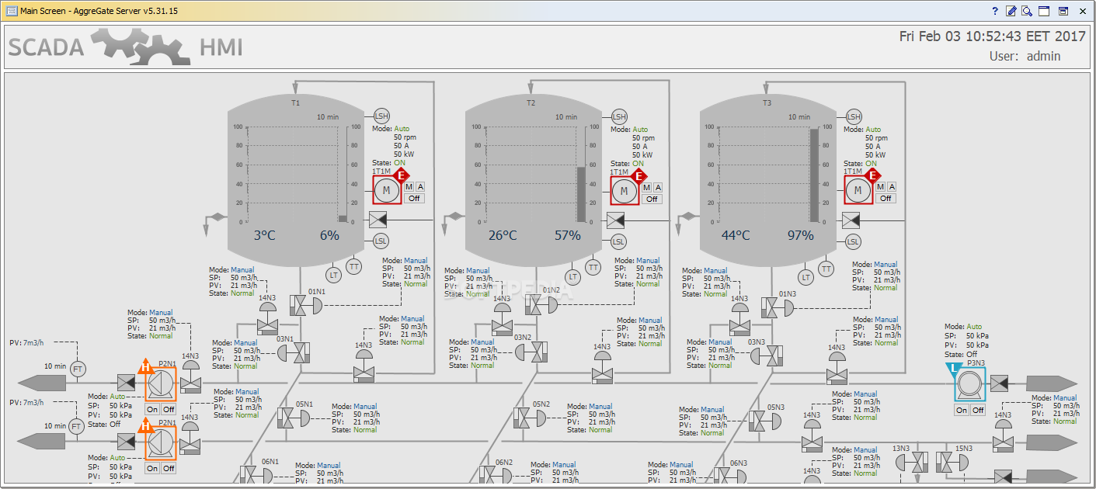
Task: Select valve 01N3
Action: [778, 308]
